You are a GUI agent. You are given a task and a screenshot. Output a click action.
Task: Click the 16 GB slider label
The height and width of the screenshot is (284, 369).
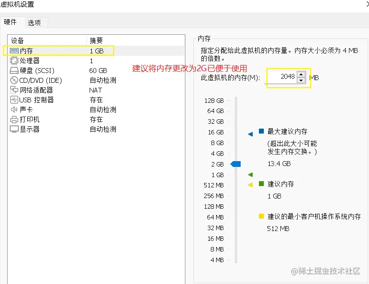click(216, 132)
